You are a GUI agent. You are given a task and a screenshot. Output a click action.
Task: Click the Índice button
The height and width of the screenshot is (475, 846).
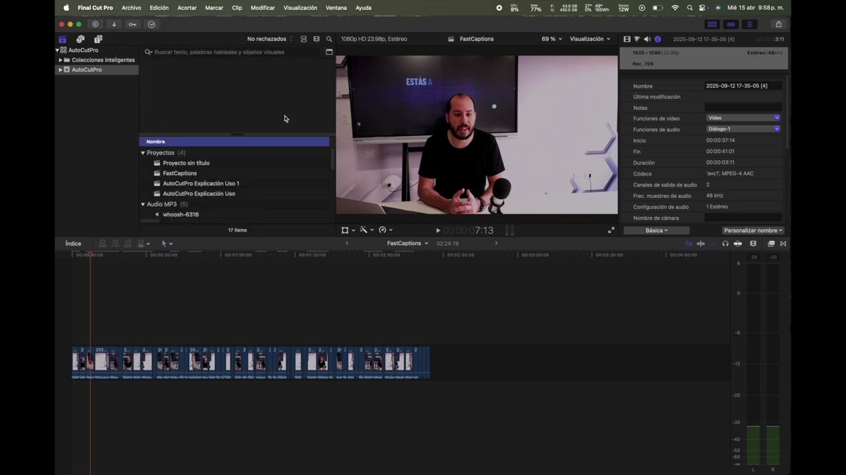(x=73, y=243)
